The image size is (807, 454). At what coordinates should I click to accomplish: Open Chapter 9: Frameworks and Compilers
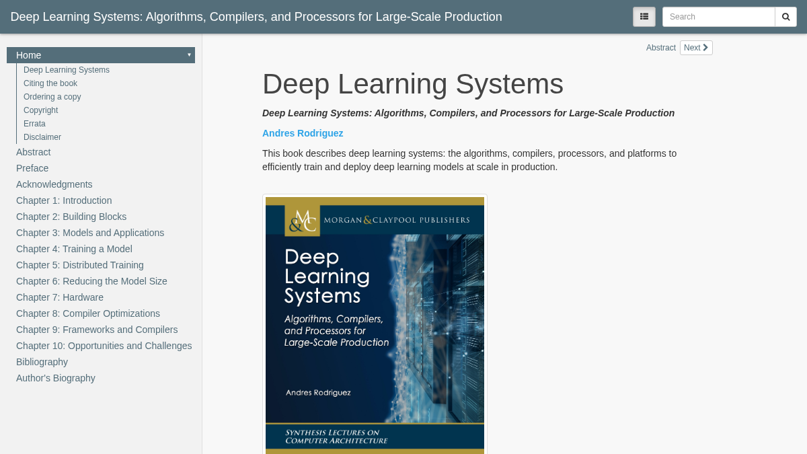point(97,330)
